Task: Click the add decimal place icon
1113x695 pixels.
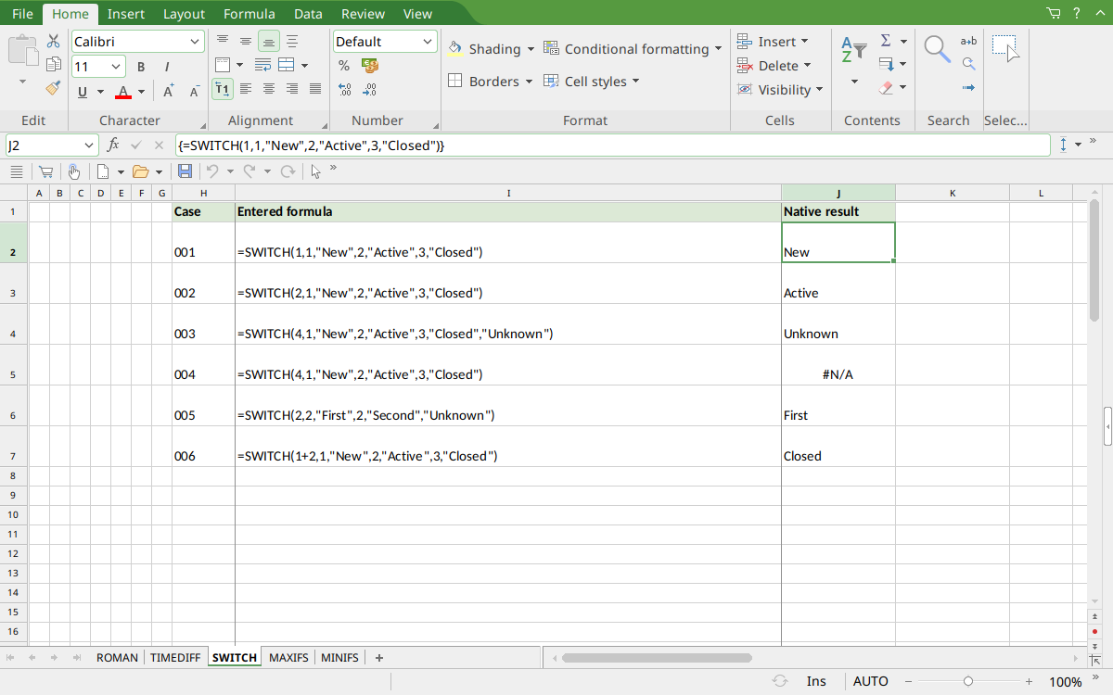Action: [344, 90]
